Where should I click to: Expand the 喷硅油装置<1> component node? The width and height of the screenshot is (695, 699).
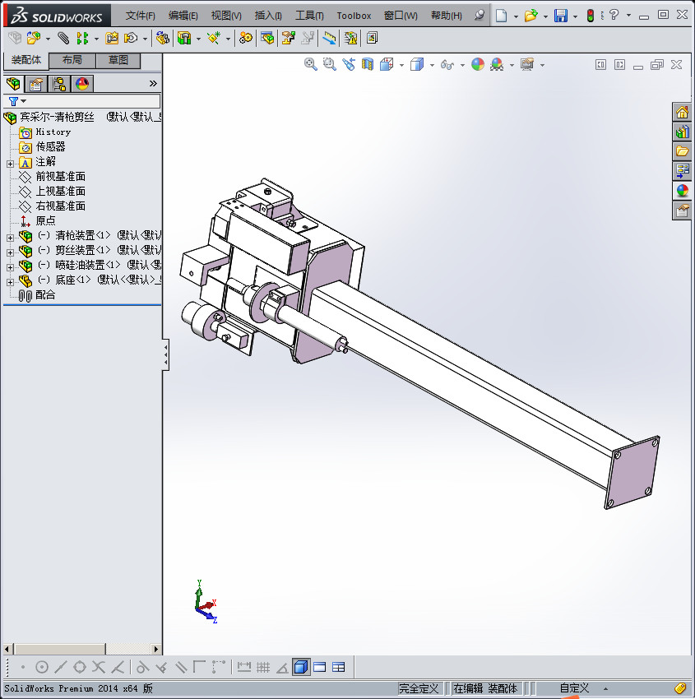[10, 267]
